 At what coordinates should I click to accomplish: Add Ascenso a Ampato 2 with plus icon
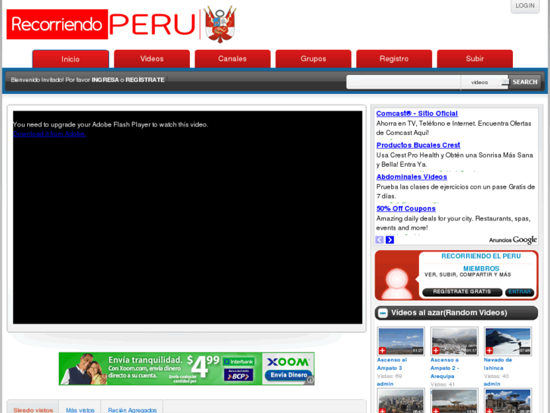[x=436, y=350]
